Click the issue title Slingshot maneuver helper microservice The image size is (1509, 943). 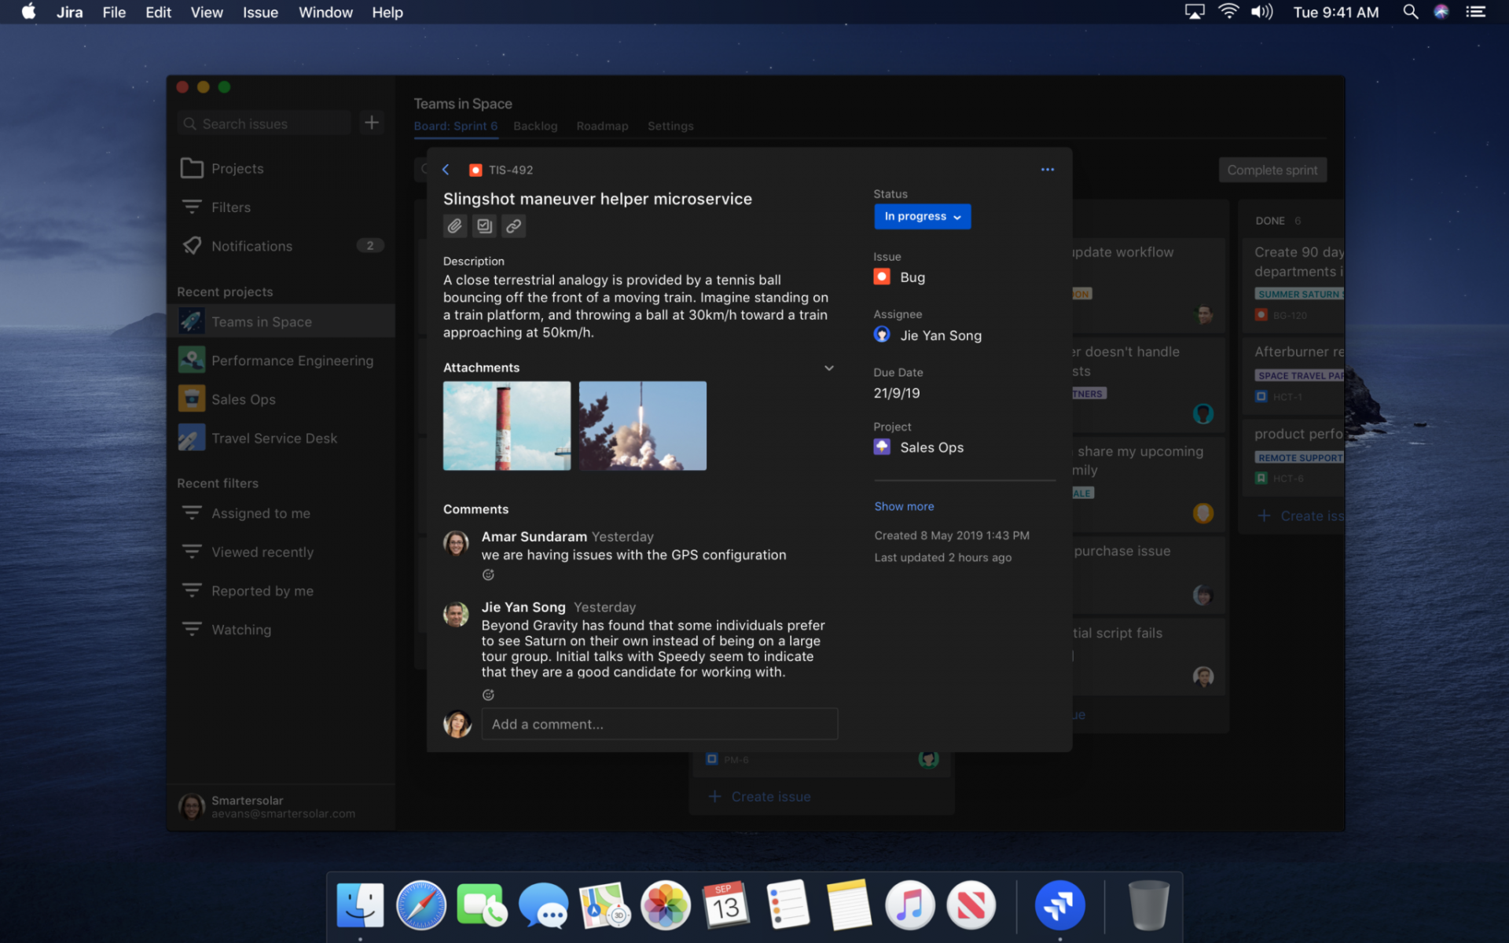(597, 199)
